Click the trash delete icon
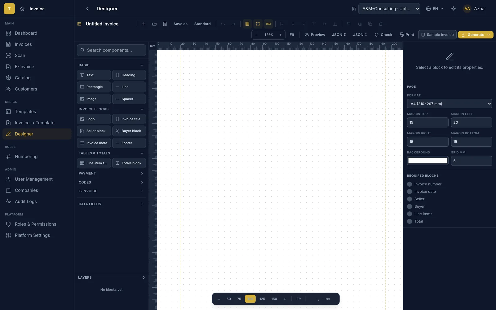The height and width of the screenshot is (310, 496). [381, 24]
